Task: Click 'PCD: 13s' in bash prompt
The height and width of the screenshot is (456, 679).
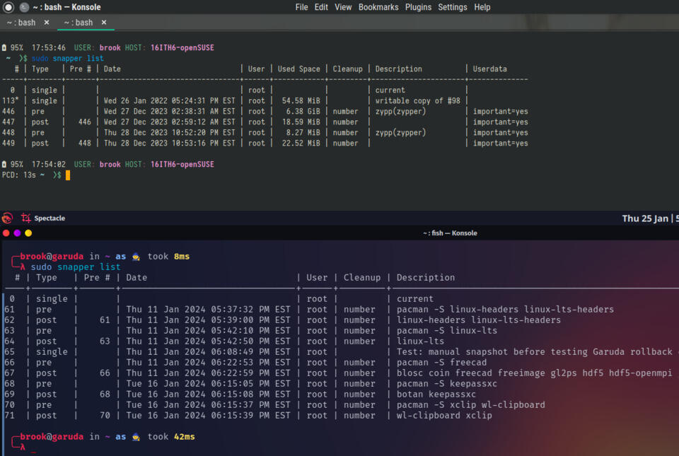Action: pyautogui.click(x=18, y=175)
